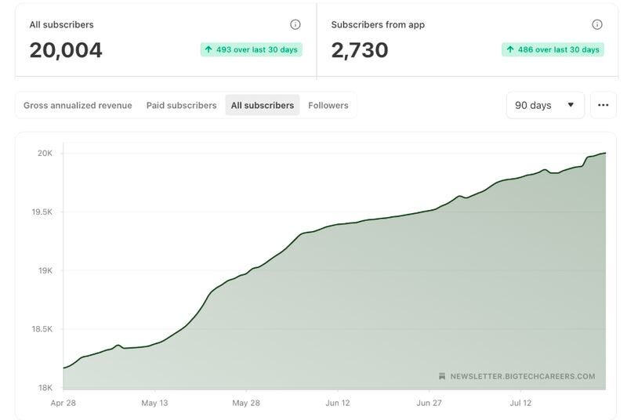Click the 19K y-axis label
The image size is (627, 420).
click(45, 270)
